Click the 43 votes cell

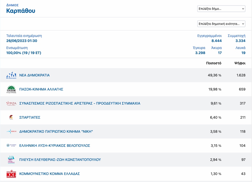point(243,174)
